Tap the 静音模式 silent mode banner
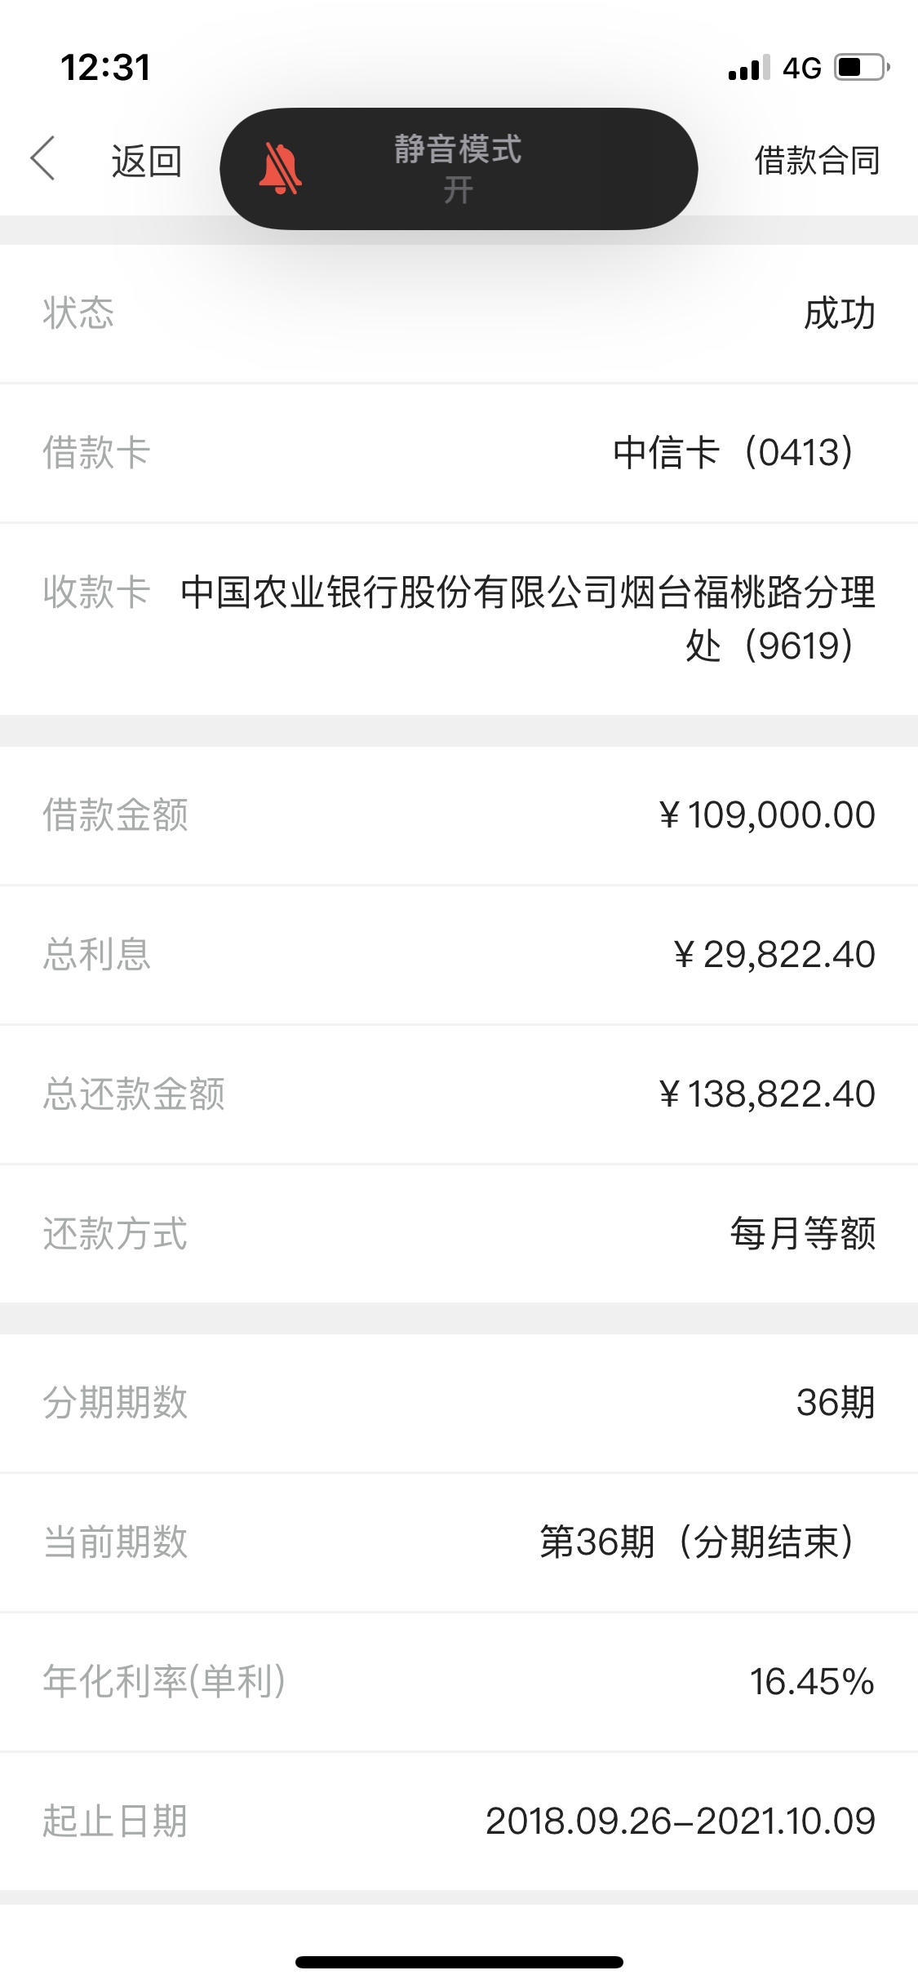 459,169
